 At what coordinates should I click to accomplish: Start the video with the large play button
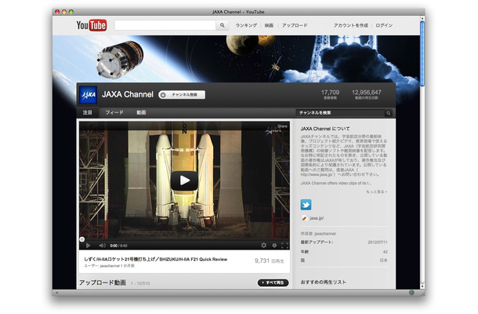pos(184,181)
